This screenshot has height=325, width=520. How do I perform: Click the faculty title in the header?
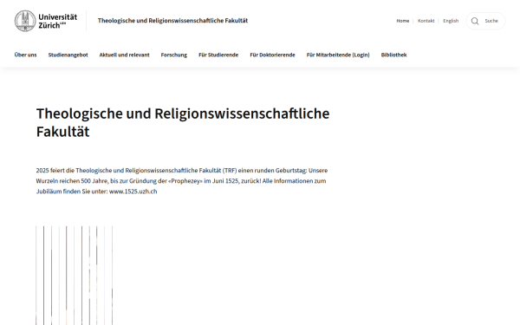[x=172, y=21]
